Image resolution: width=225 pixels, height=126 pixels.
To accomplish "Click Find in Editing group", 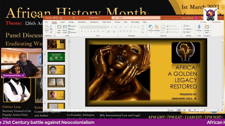I will coord(186,26).
